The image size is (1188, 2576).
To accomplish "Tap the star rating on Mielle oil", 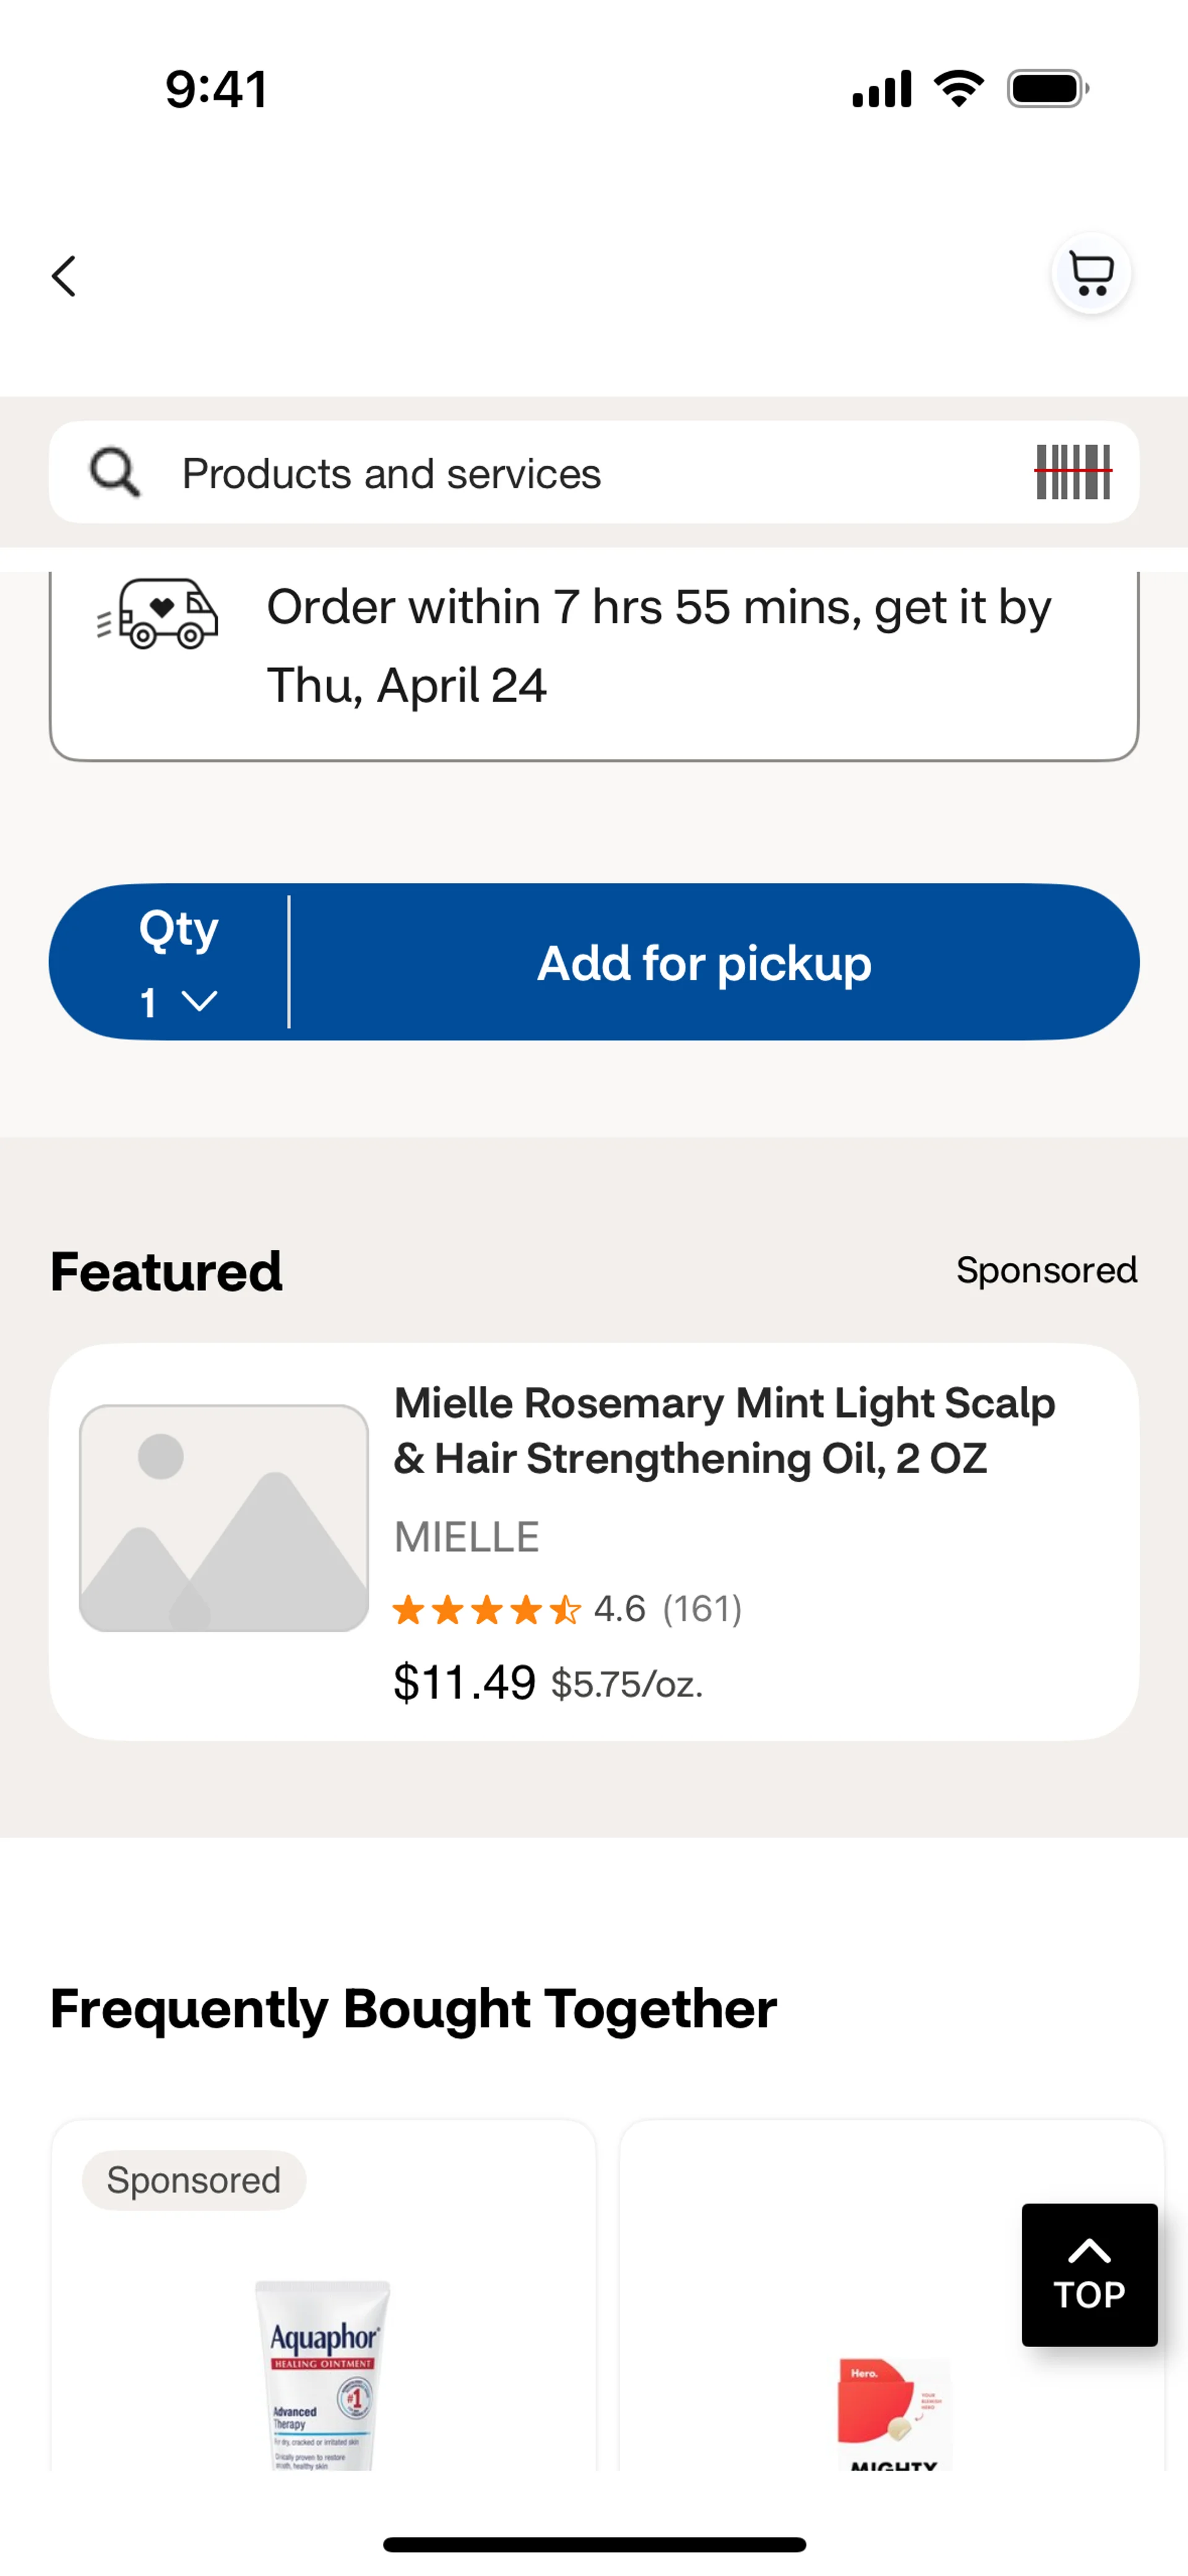I will click(486, 1610).
